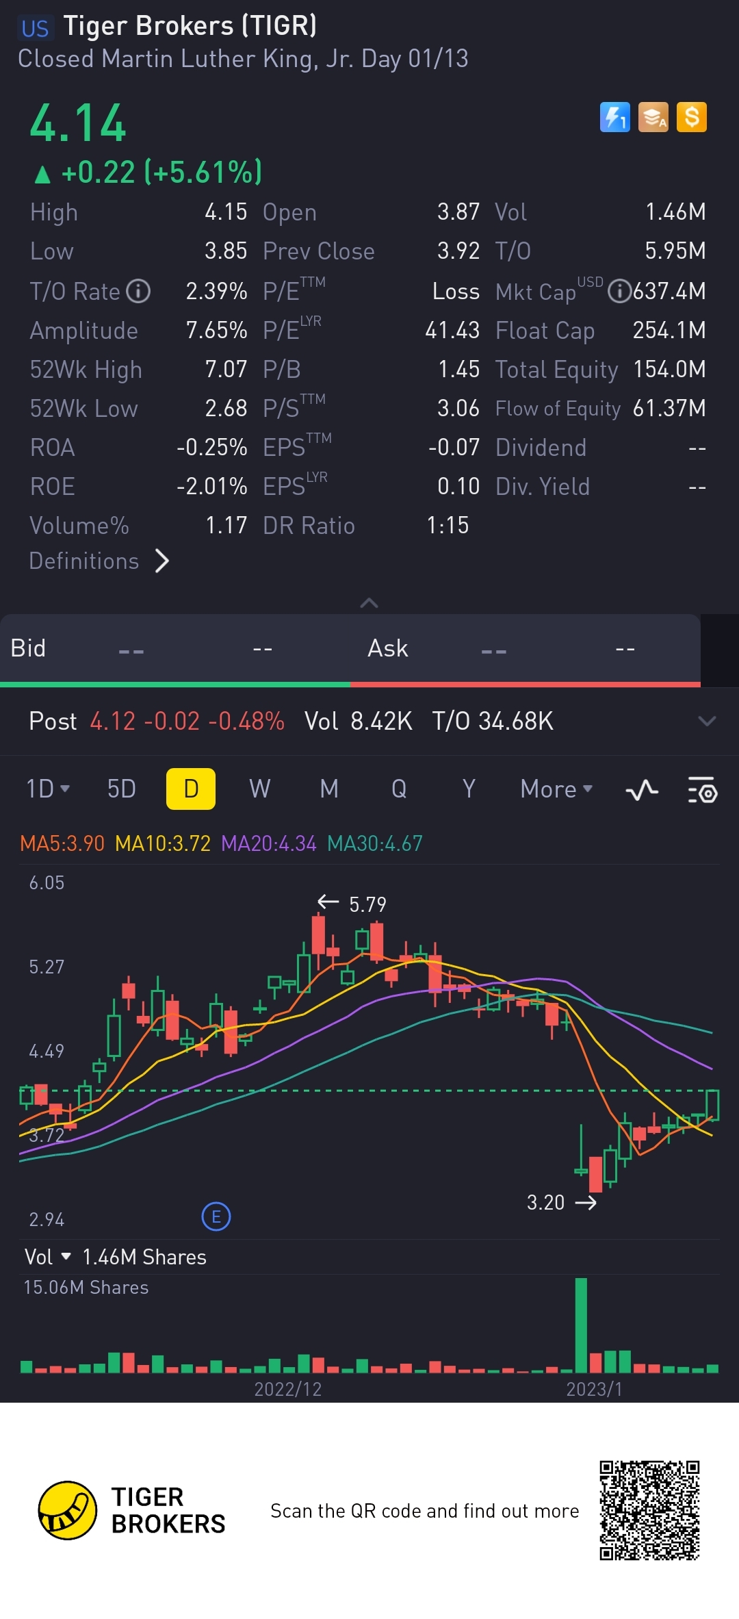Tap the blue lightning bolt badge icon
The width and height of the screenshot is (739, 1619).
click(614, 117)
